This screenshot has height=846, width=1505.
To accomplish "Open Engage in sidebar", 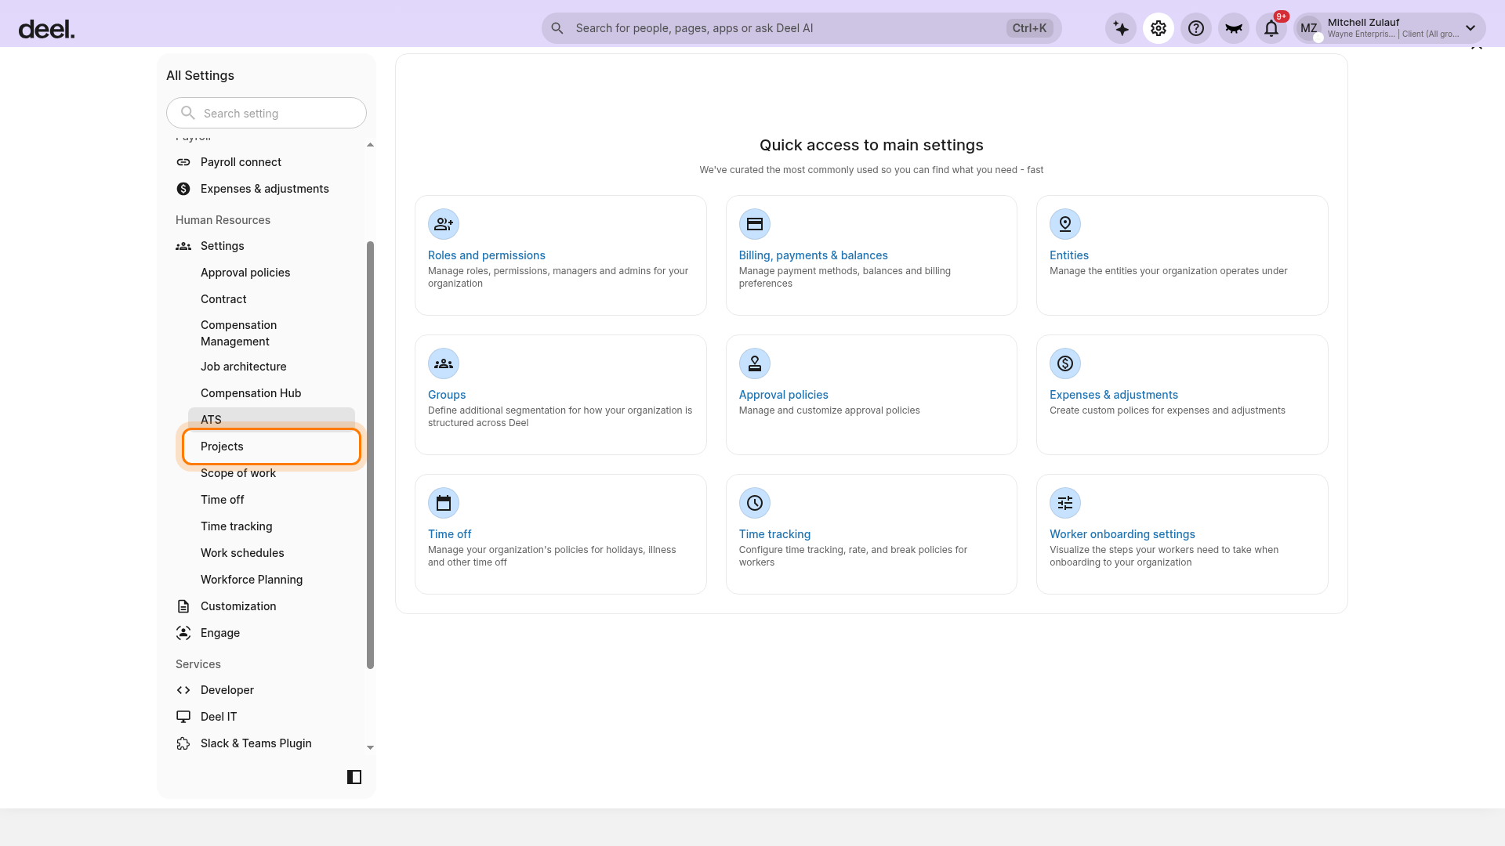I will coord(220,633).
